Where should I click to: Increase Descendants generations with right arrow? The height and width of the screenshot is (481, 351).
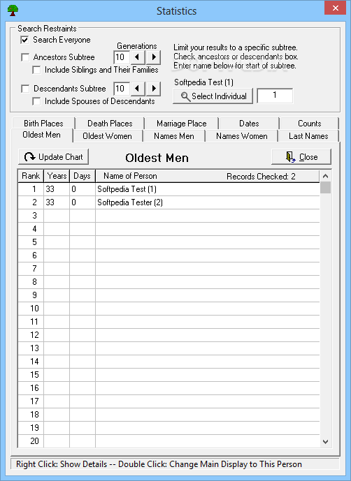(153, 89)
